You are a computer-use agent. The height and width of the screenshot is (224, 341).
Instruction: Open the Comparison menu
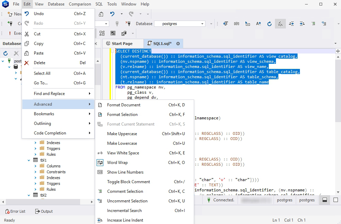click(x=80, y=4)
